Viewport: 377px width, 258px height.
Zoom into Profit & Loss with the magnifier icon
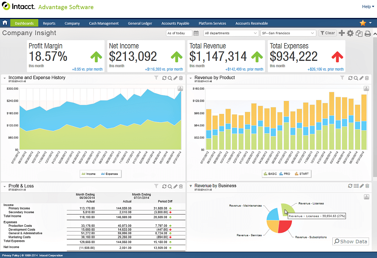(x=170, y=186)
